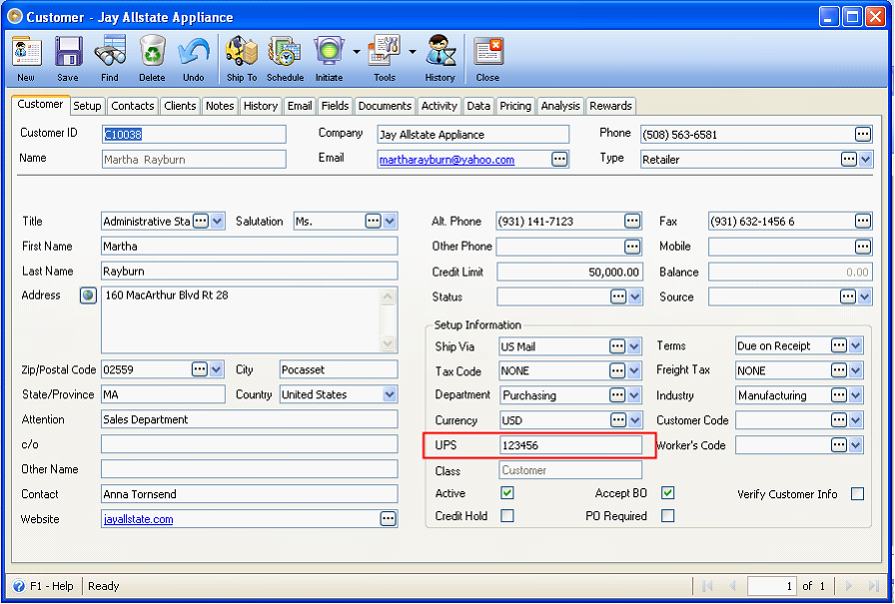Open the Department dropdown arrow
This screenshot has width=895, height=604.
633,395
